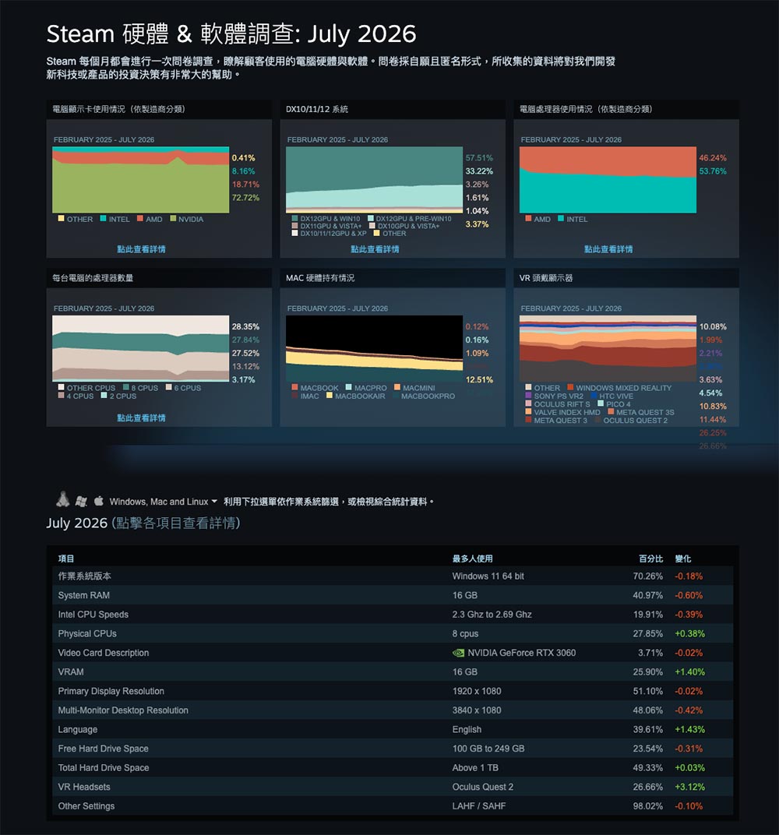Click the AMD vs Intel processor chart
Viewport: 779px width, 835px height.
pyautogui.click(x=608, y=179)
